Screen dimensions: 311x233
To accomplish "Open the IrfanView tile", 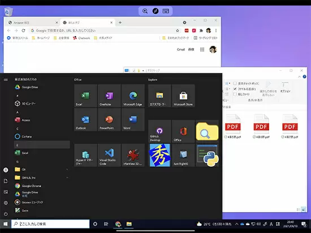I will tap(133, 155).
